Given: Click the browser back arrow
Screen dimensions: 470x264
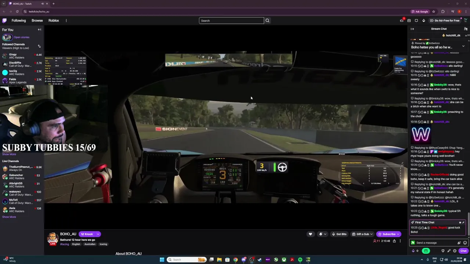Looking at the screenshot, I should tap(4, 11).
